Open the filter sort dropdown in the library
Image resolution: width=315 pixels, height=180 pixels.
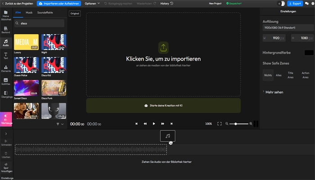pyautogui.click(x=60, y=124)
